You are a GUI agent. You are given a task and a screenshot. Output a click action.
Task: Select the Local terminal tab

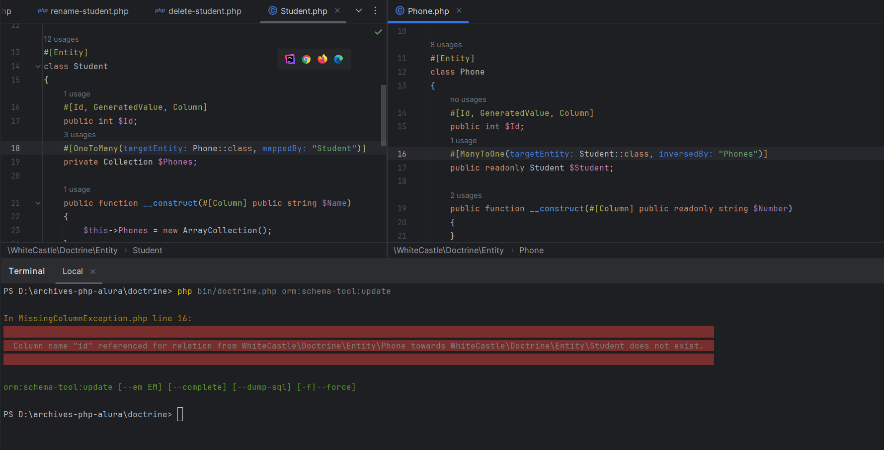tap(73, 271)
